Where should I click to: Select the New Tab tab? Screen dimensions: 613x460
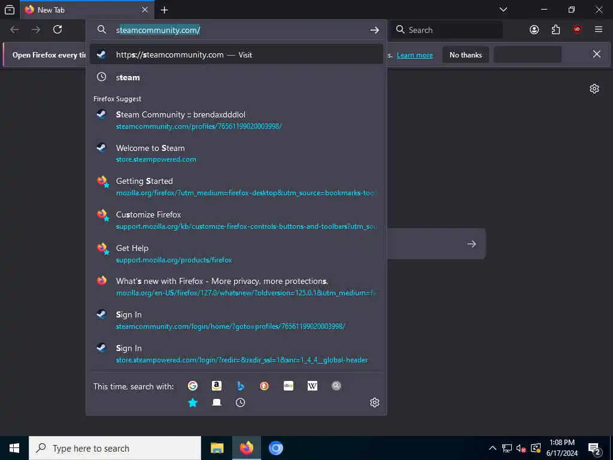click(x=87, y=10)
